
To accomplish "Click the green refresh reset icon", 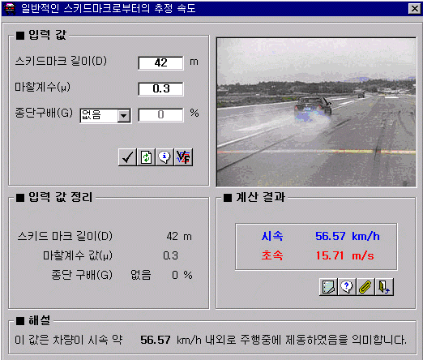I will (146, 157).
